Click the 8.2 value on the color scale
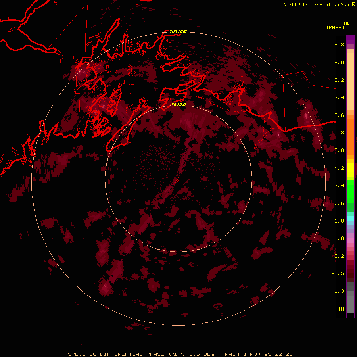357x357 pixels. pos(339,80)
